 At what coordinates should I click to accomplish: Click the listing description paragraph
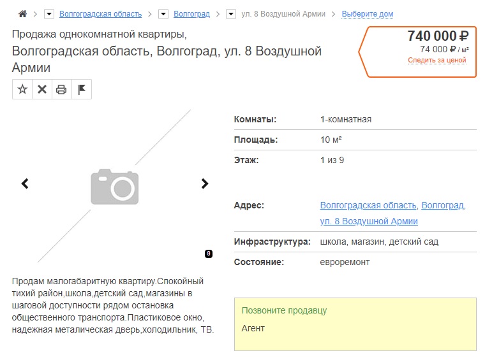click(x=113, y=305)
